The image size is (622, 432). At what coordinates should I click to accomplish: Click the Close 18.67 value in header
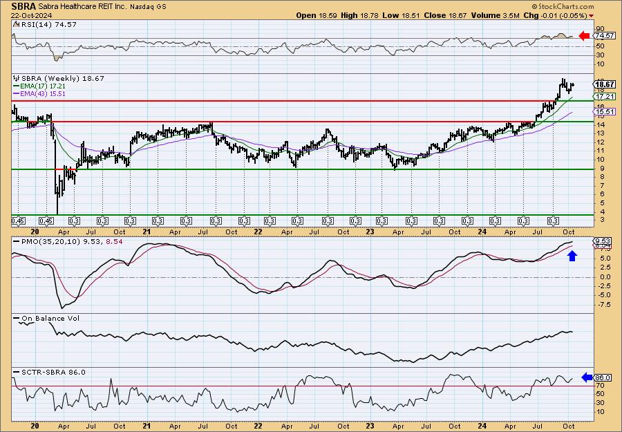tap(446, 15)
